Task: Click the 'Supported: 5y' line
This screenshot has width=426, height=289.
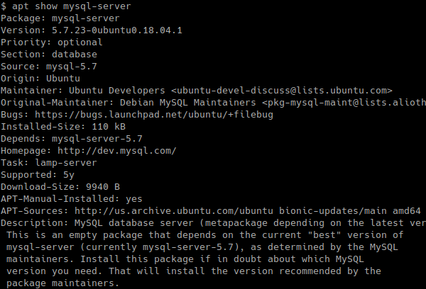Action: (37, 175)
